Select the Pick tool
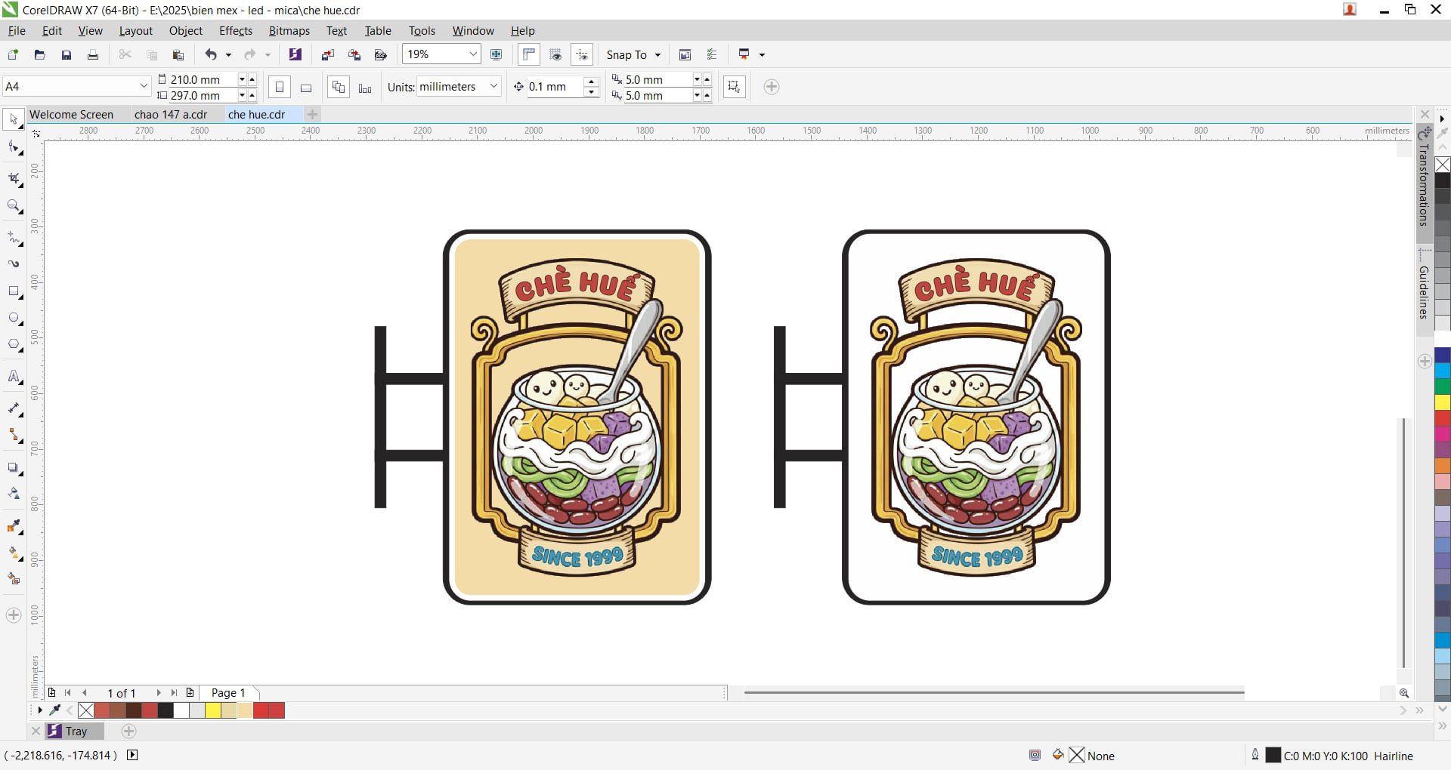The height and width of the screenshot is (770, 1451). pos(14,119)
